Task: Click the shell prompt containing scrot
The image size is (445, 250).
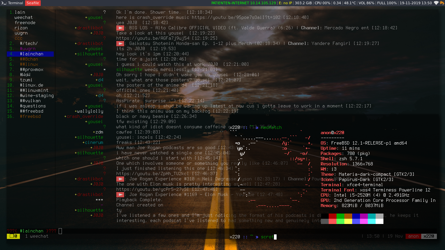Action: pos(253,237)
